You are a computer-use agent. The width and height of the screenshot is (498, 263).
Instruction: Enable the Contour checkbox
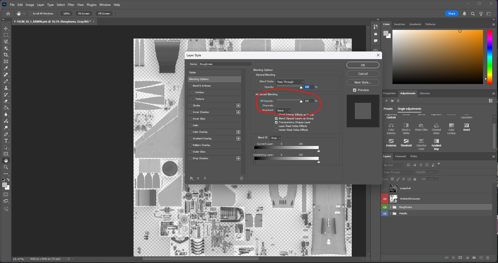pyautogui.click(x=193, y=92)
